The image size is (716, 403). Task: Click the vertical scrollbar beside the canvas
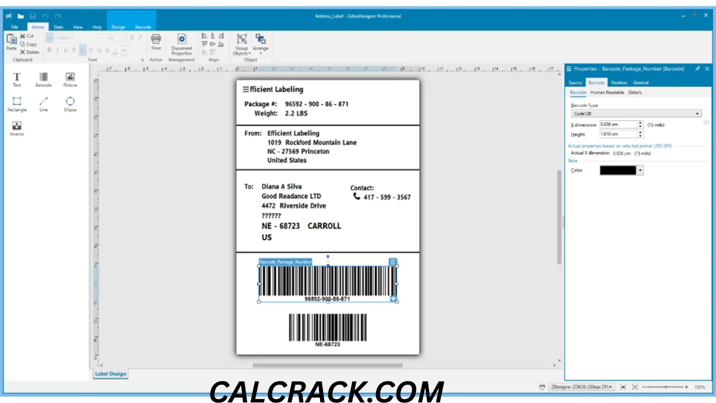[558, 217]
